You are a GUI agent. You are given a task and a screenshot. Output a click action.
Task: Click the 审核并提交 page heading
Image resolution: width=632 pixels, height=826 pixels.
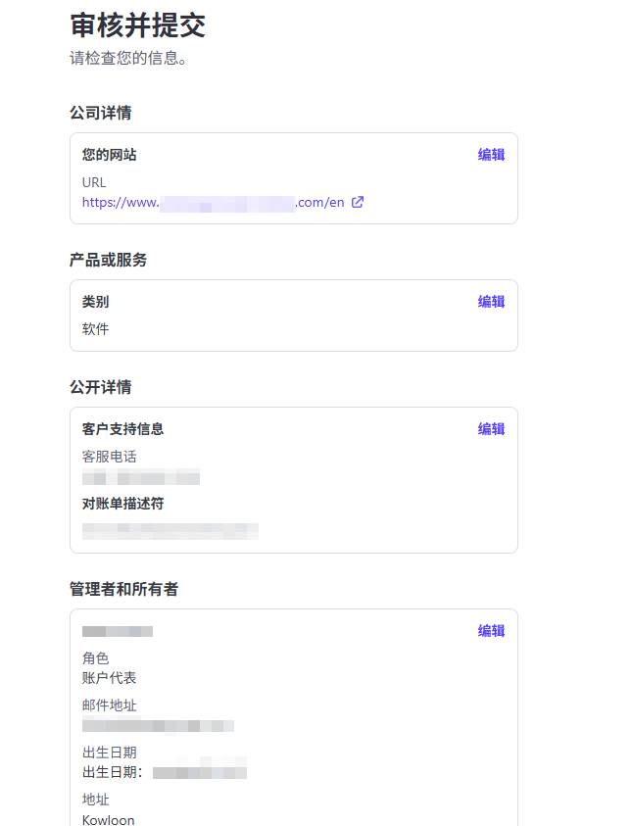tap(137, 25)
